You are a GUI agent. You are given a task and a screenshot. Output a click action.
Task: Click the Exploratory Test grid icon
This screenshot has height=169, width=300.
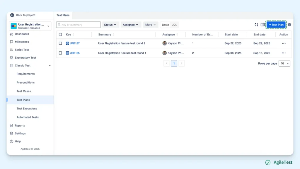[11, 58]
